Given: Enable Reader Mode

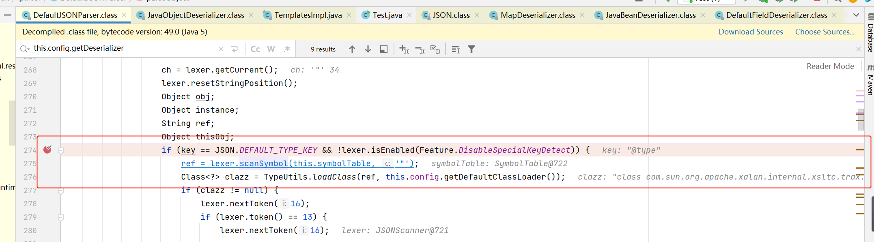Looking at the screenshot, I should 830,66.
